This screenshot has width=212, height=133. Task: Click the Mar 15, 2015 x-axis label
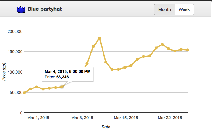coord(126,118)
